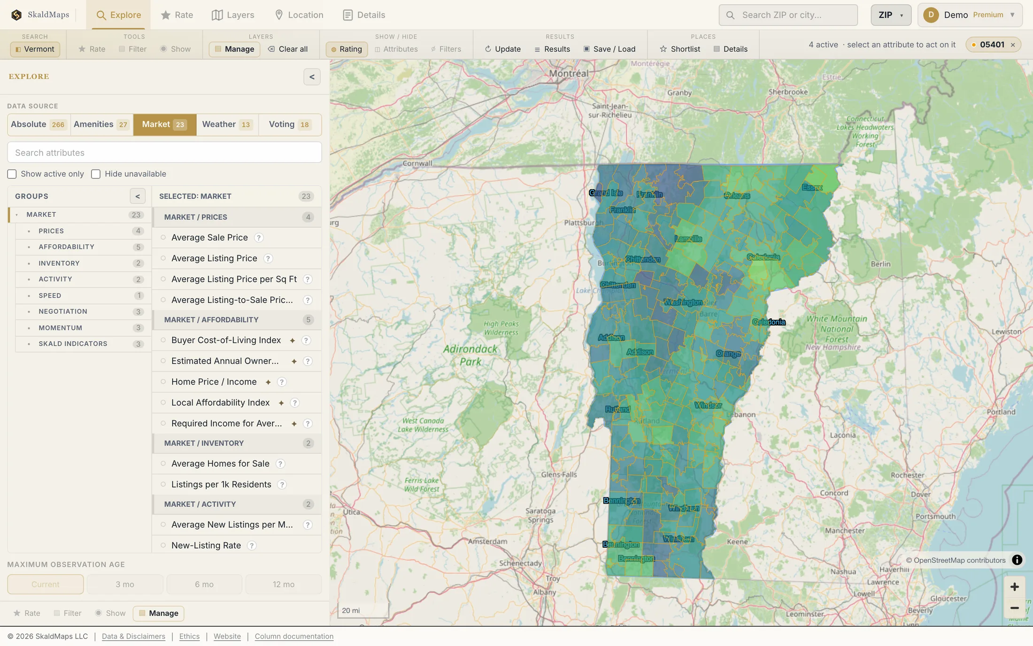
Task: Collapse the MARKET tree group
Action: pyautogui.click(x=17, y=215)
